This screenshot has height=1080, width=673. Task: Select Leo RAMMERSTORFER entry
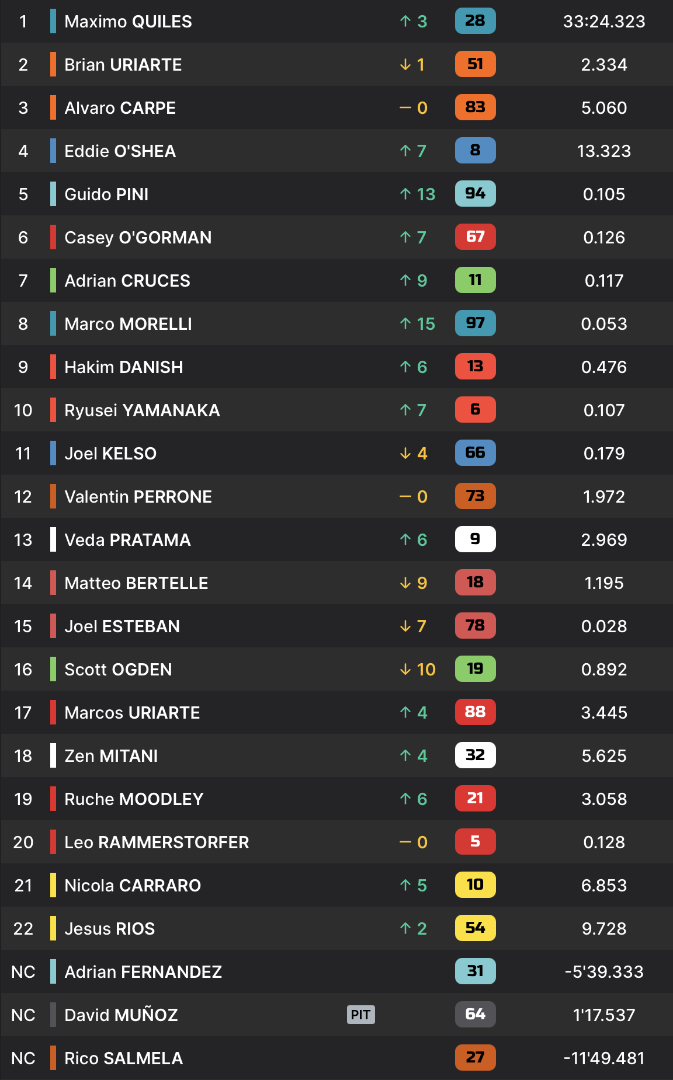coord(336,842)
